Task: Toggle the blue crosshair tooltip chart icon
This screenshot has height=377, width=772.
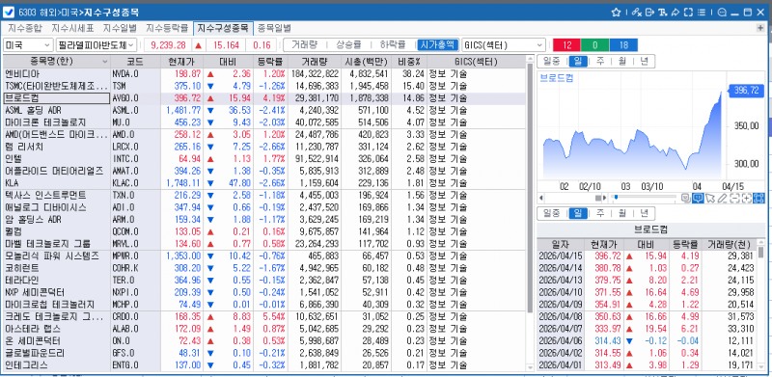Action: click(698, 198)
